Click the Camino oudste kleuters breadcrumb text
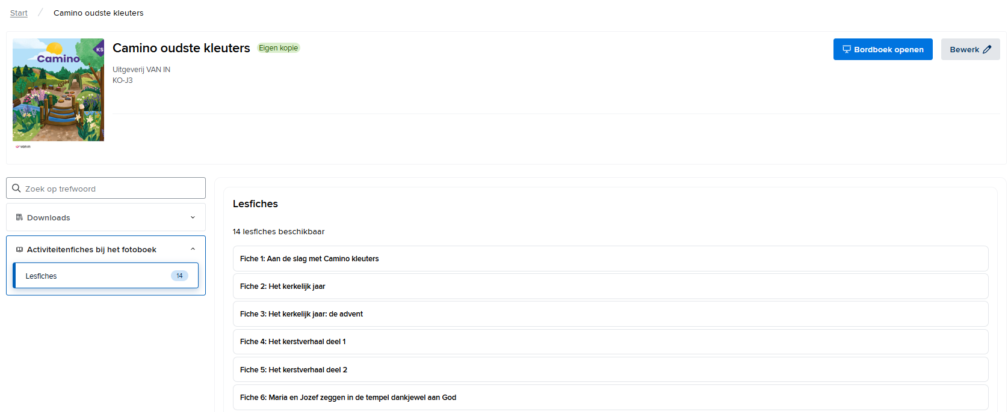Screen dimensions: 1008x412 click(99, 13)
